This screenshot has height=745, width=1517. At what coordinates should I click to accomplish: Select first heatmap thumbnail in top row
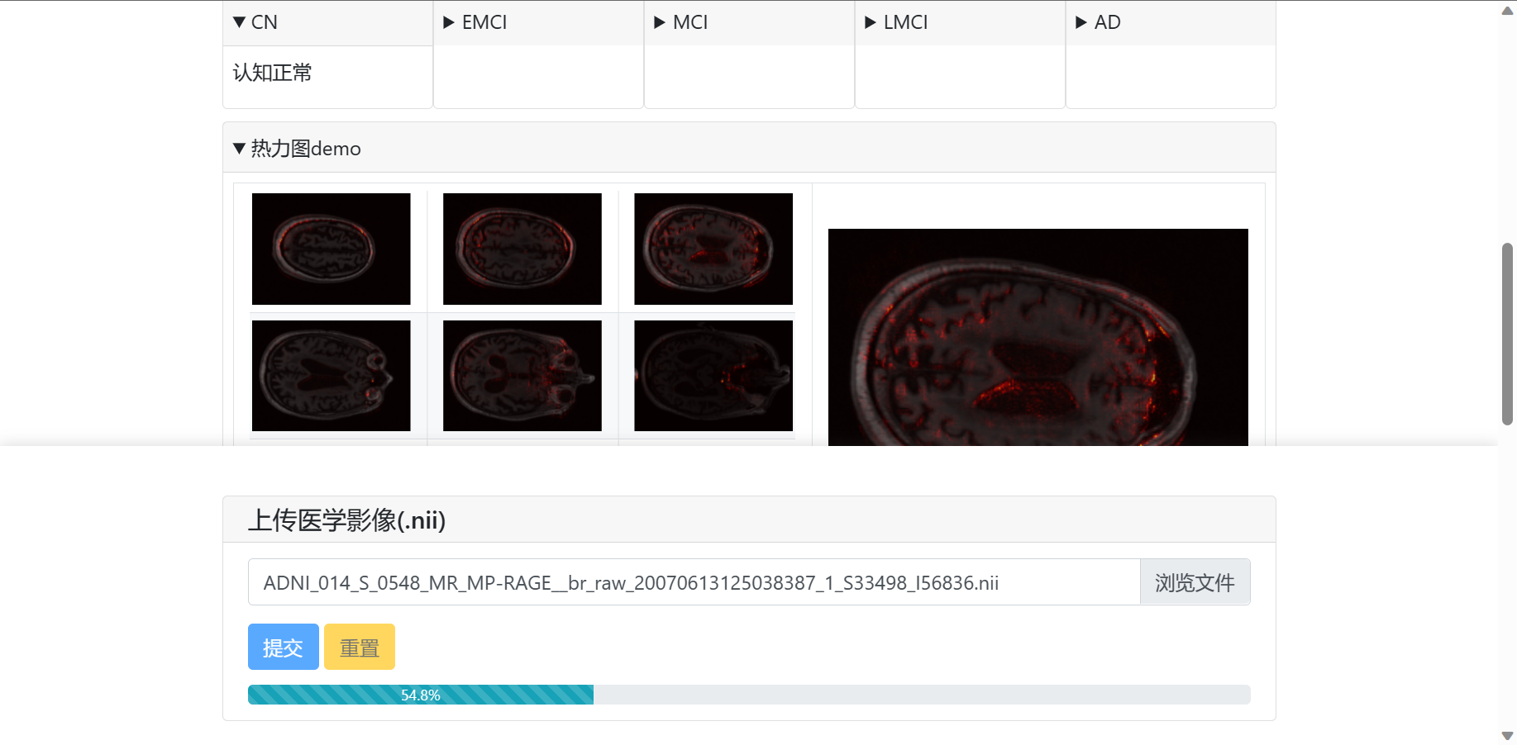(x=331, y=249)
